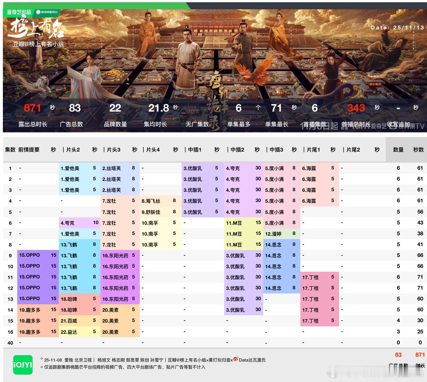
Task: Click 11.M豆 in the episode 8 row
Action: (234, 245)
